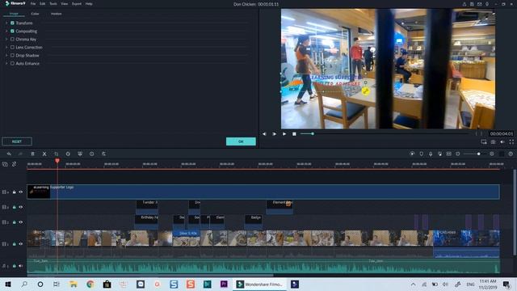Enable the Auto Enhance checkbox
Viewport: 517px width, 291px height.
(12, 63)
